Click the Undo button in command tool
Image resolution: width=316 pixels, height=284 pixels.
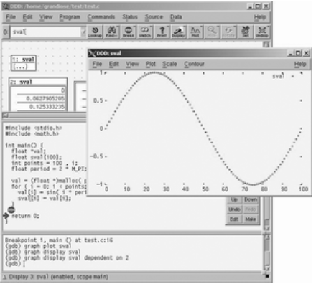pyautogui.click(x=234, y=209)
